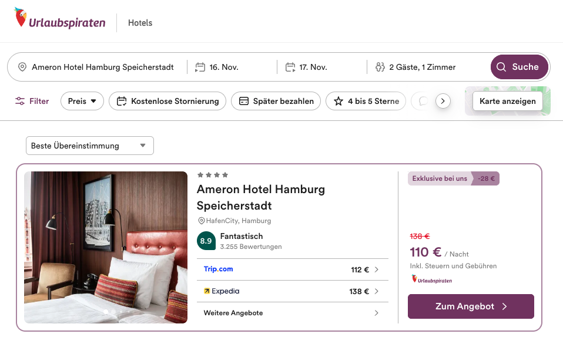The width and height of the screenshot is (563, 344).
Task: Open the Beste Übereinstimmung sort dropdown
Action: point(89,146)
